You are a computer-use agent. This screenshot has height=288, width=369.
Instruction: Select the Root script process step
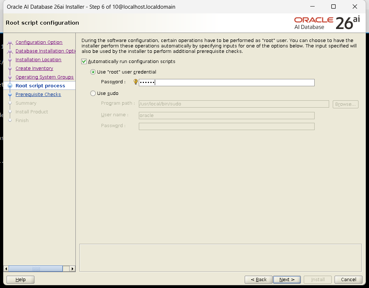point(40,86)
